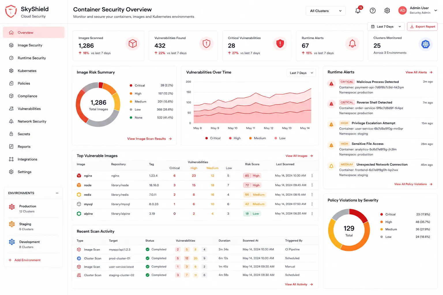Follow View All Activity link
Screen dimensions: 443x295
(299, 284)
